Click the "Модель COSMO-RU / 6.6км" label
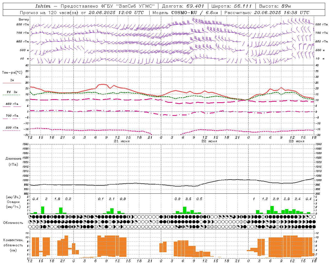Image resolution: width=329 pixels, height=263 pixels. coord(185,13)
